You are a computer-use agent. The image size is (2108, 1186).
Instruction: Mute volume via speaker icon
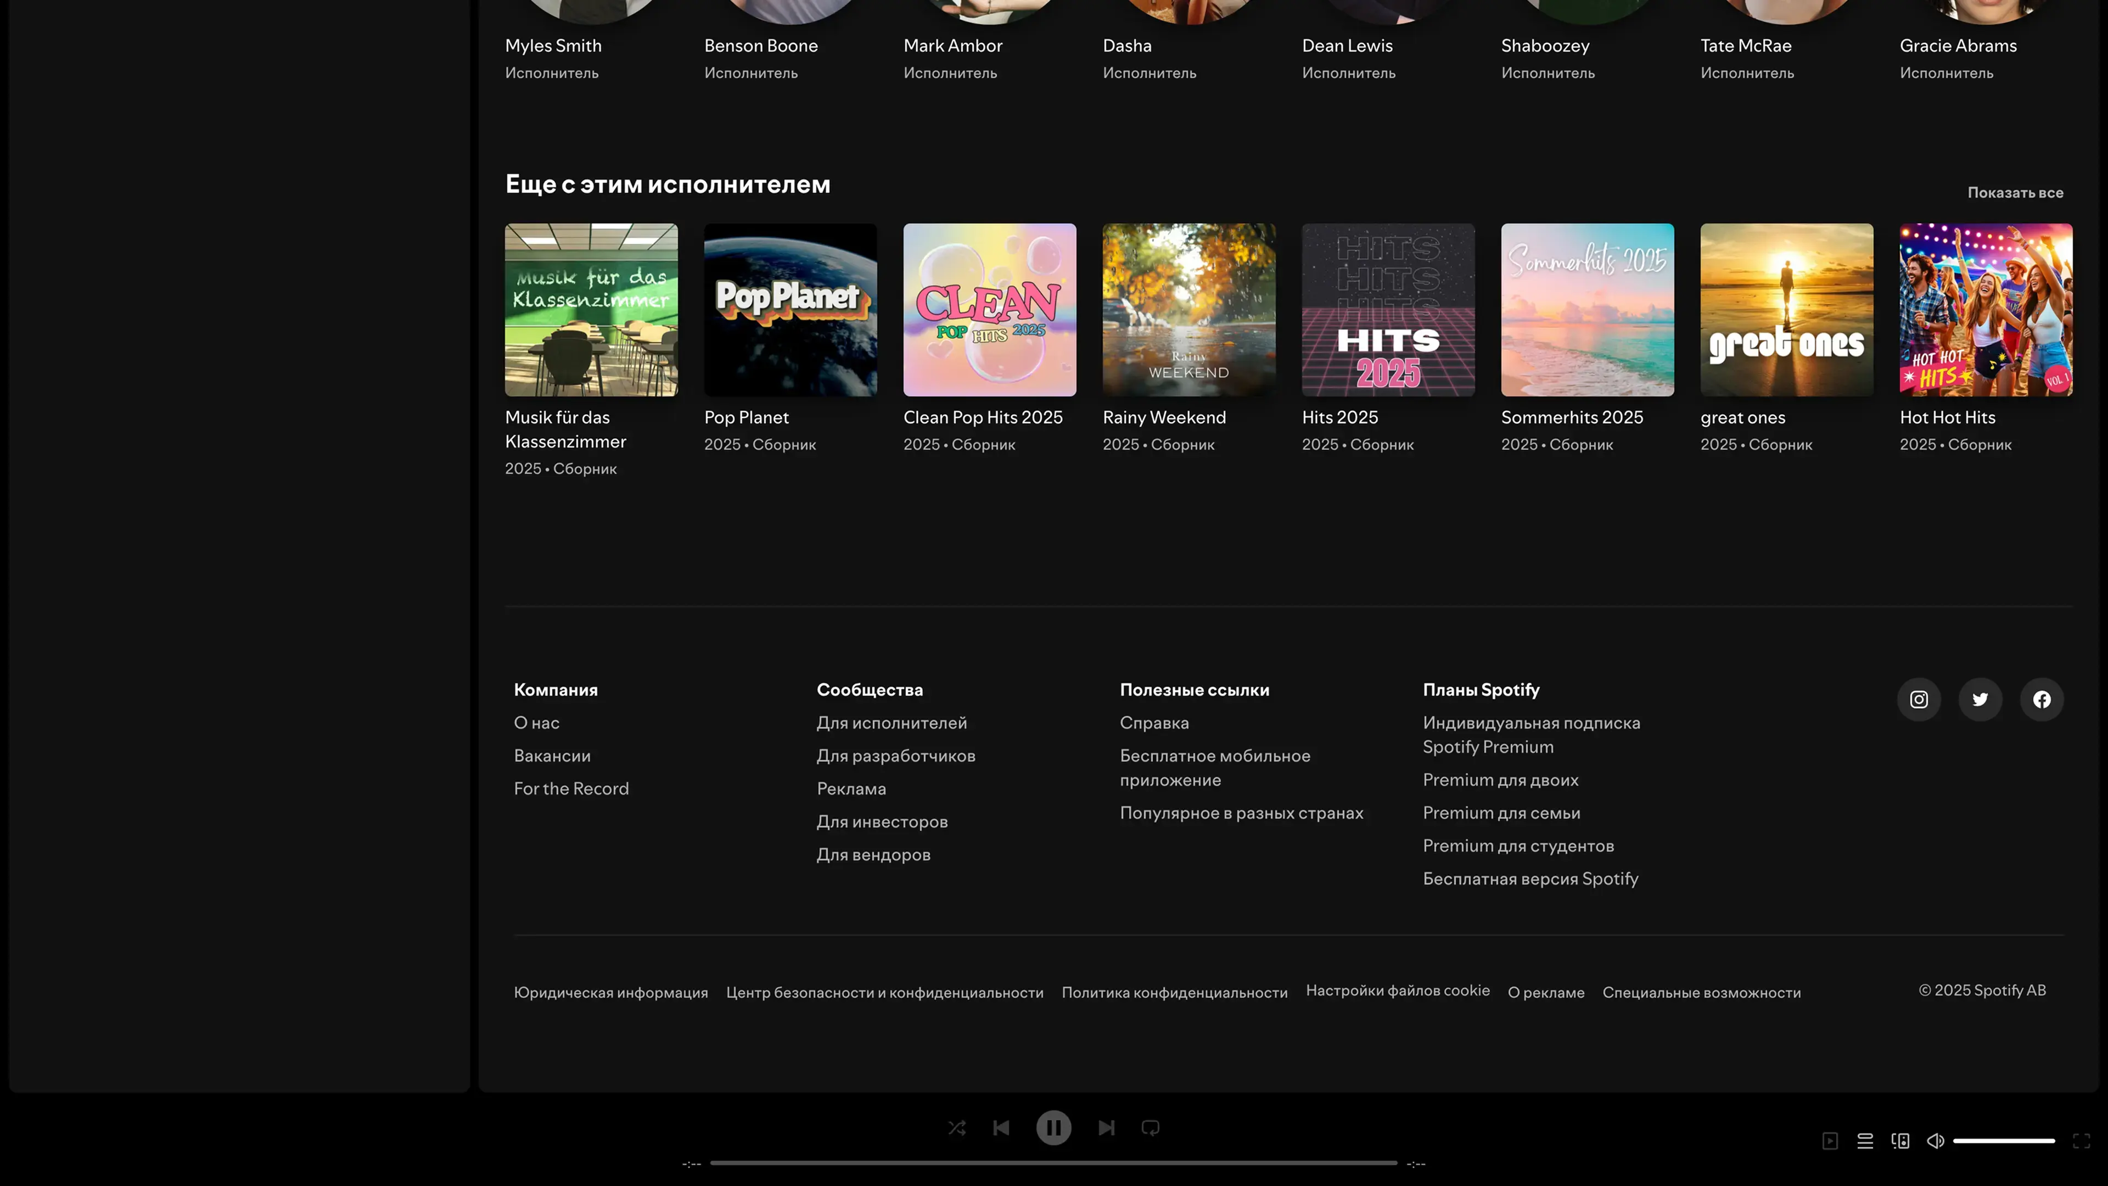coord(1935,1141)
